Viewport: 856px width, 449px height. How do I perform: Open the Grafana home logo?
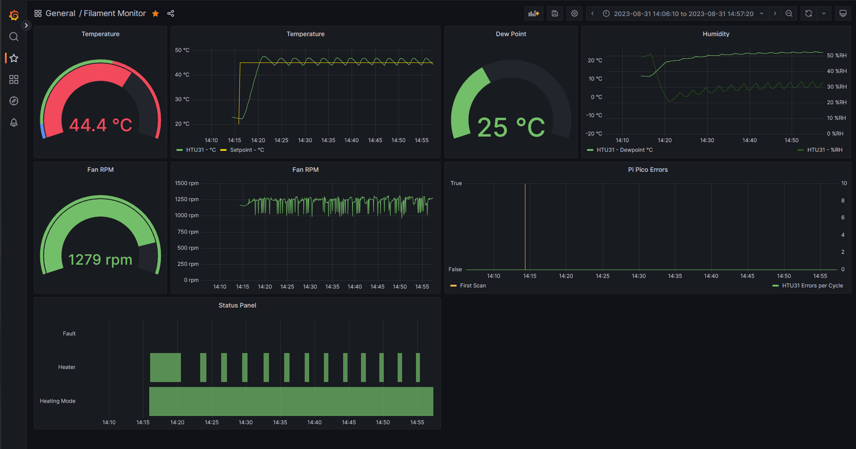coord(14,15)
